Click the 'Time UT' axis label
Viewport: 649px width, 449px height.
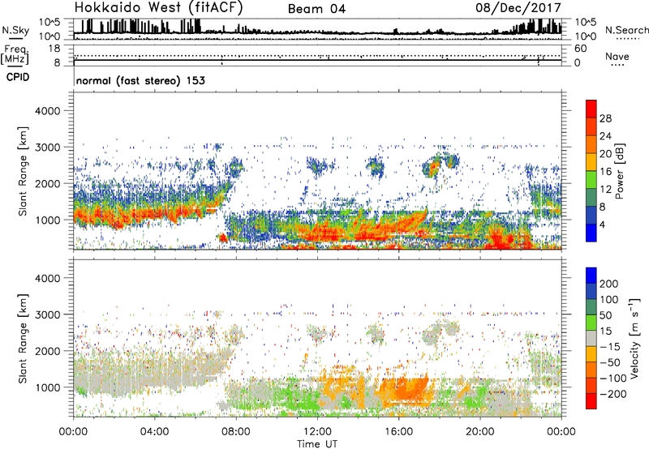click(x=317, y=443)
